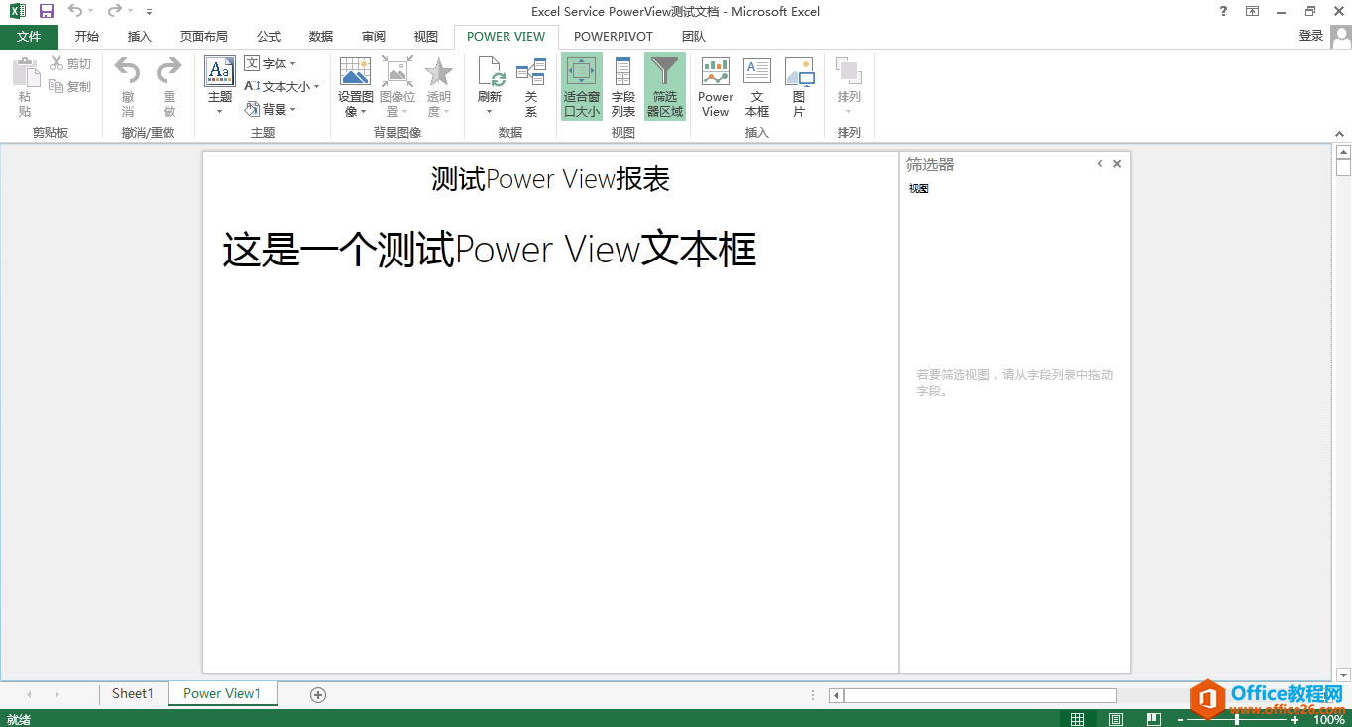Switch to Page Layout view in status bar
This screenshot has height=727, width=1352.
1115,718
